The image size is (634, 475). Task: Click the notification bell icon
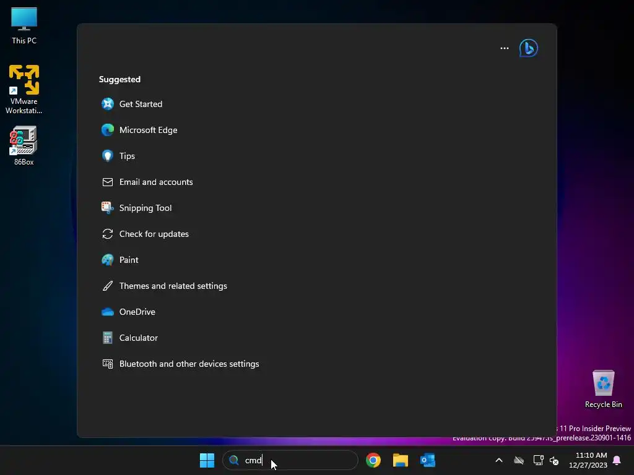[617, 460]
